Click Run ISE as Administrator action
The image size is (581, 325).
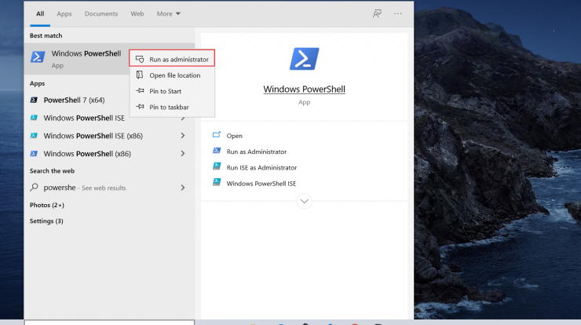click(x=261, y=167)
